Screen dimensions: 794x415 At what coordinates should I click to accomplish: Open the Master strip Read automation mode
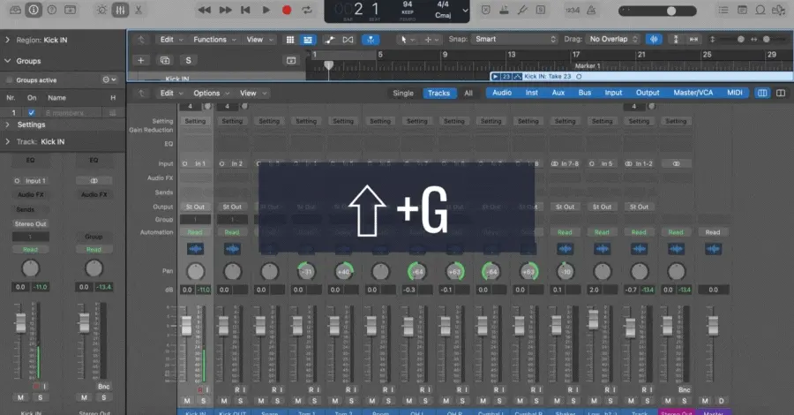point(713,232)
